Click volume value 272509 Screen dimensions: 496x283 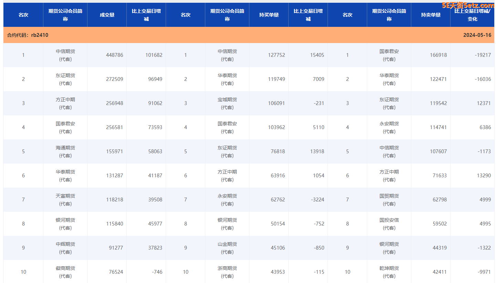click(x=114, y=79)
